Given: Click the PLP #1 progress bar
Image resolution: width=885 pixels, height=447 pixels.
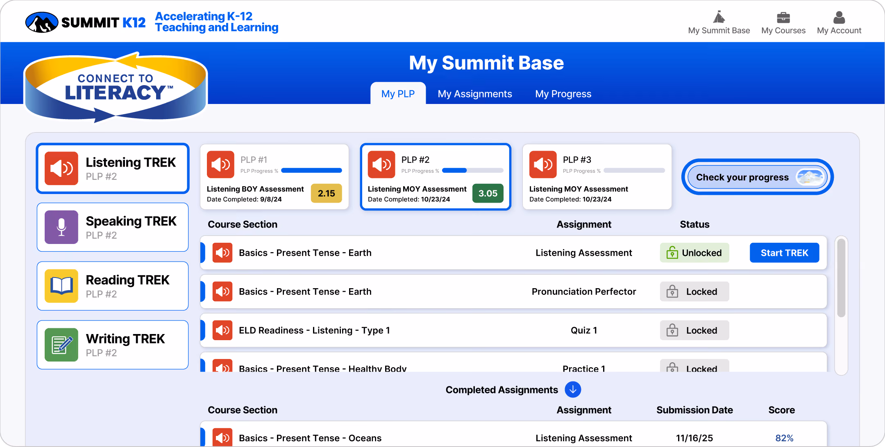Looking at the screenshot, I should (x=311, y=170).
